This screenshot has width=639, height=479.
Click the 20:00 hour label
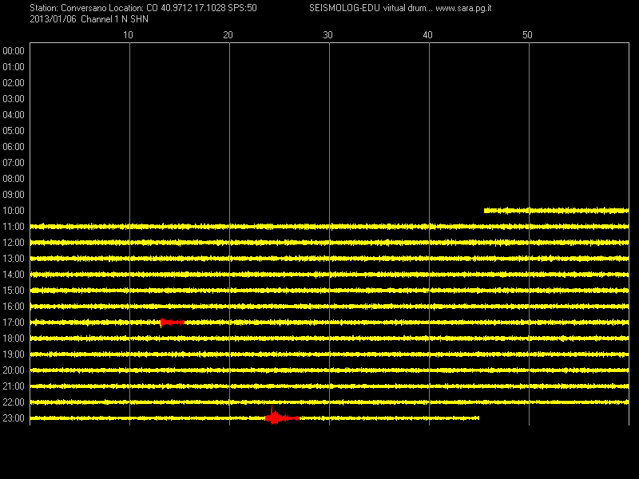14,370
